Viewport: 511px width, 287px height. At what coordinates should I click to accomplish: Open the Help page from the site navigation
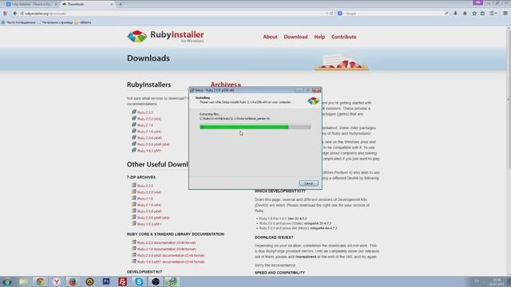pyautogui.click(x=319, y=37)
